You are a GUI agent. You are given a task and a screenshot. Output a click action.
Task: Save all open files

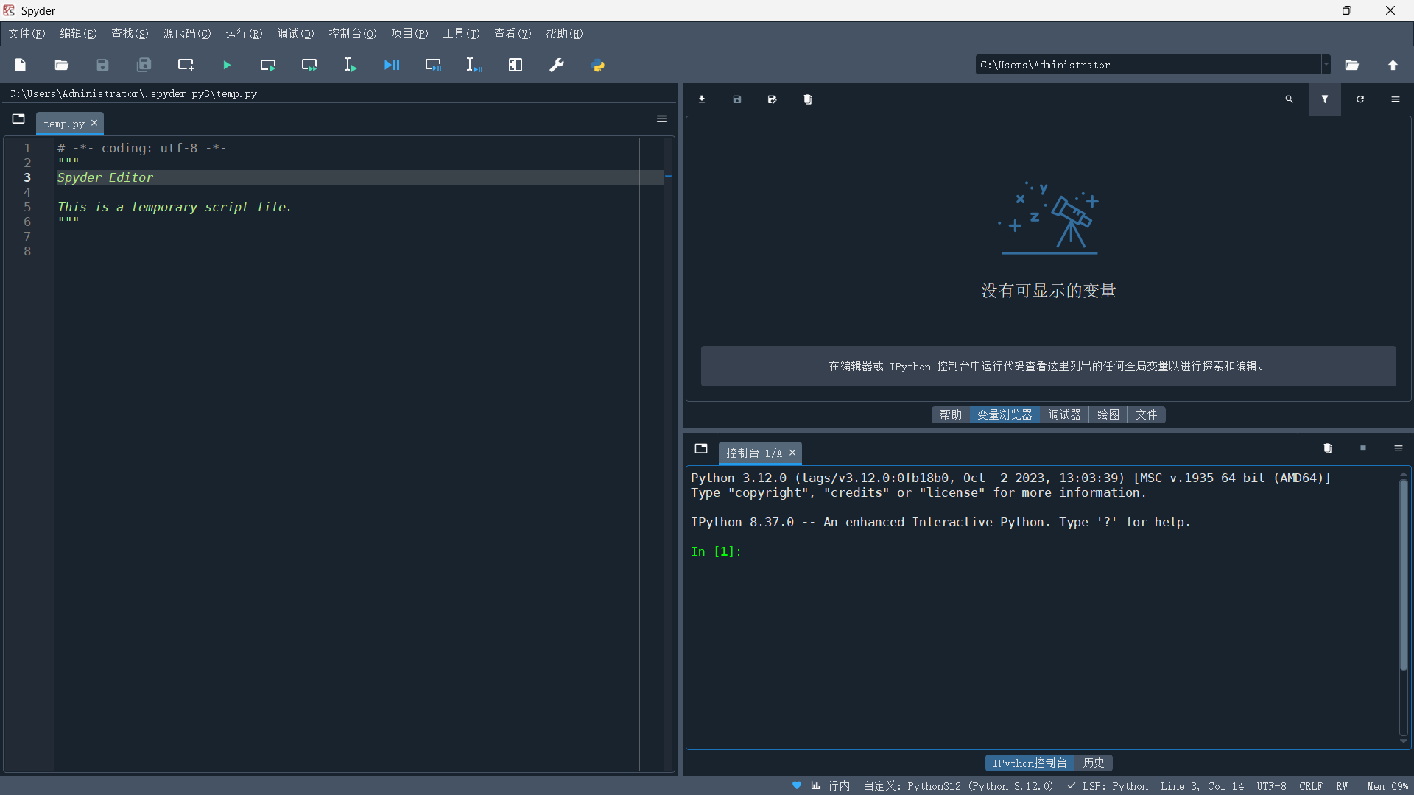144,65
